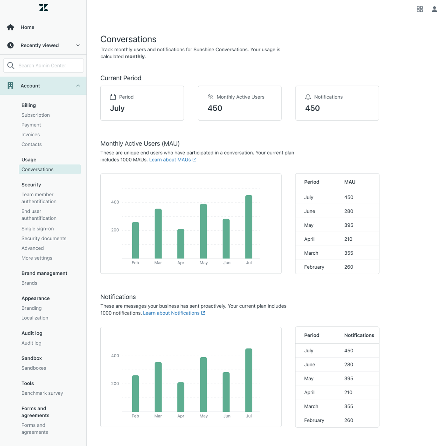Select Conversations under Usage

38,169
